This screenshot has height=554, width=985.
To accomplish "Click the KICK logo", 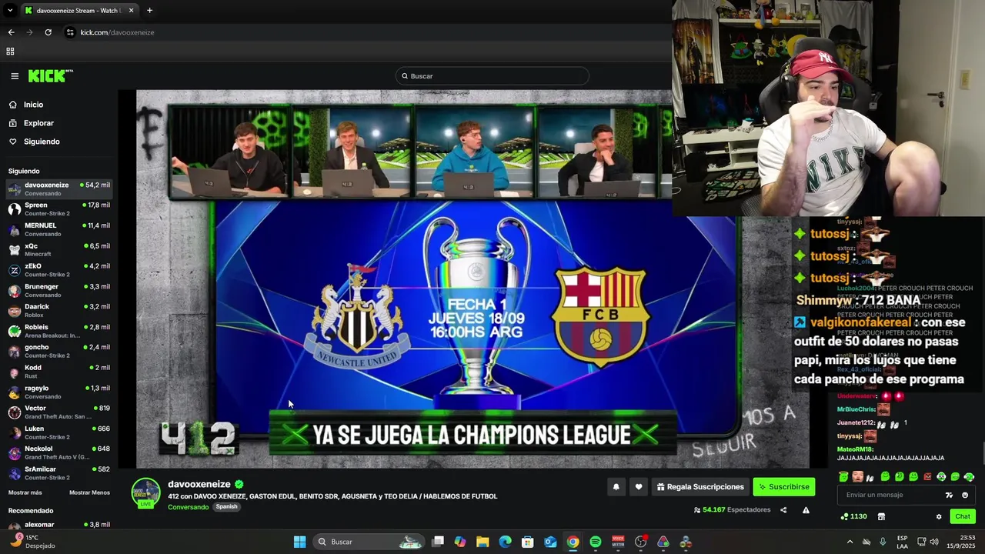I will coord(50,75).
